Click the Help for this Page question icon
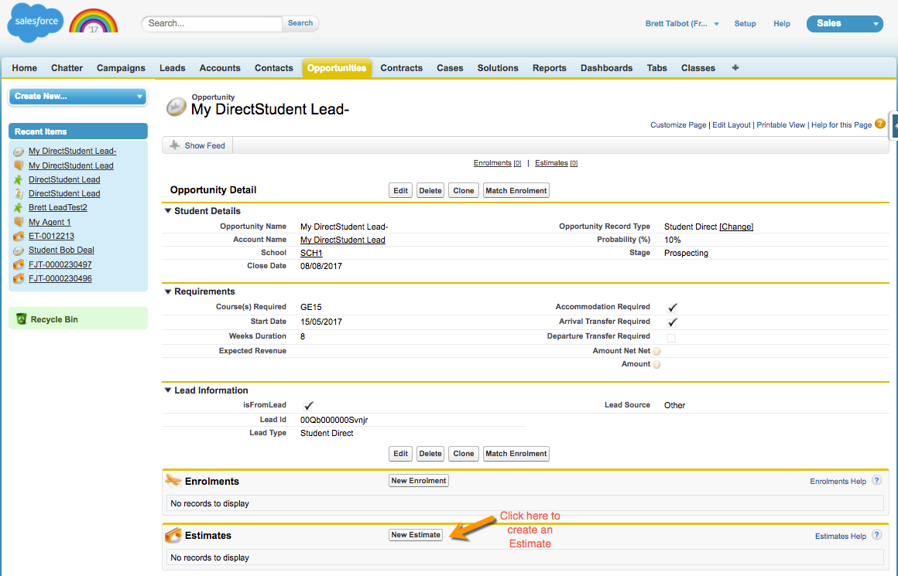Image resolution: width=898 pixels, height=576 pixels. click(879, 124)
